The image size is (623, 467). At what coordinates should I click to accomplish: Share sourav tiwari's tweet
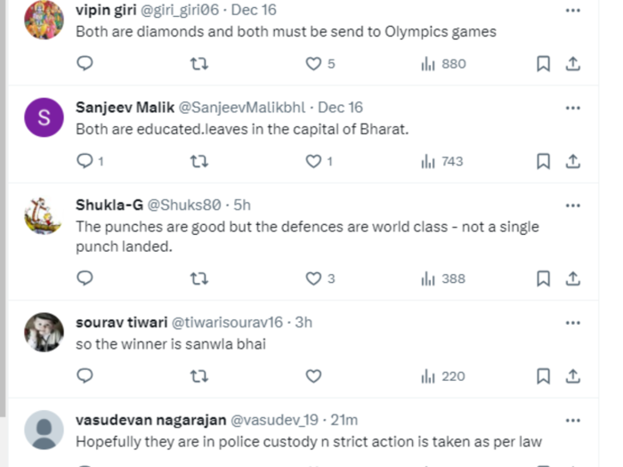tap(573, 376)
